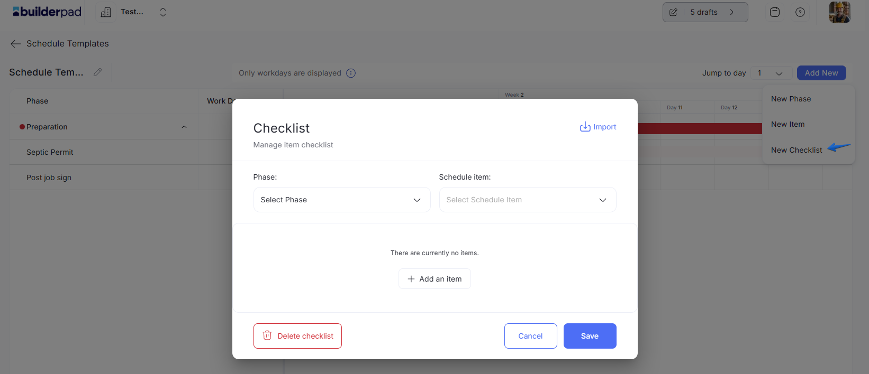
Task: Click the building icon beside Test...
Action: coord(106,12)
